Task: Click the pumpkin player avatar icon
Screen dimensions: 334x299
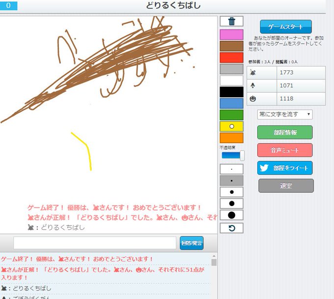Action: click(x=253, y=99)
